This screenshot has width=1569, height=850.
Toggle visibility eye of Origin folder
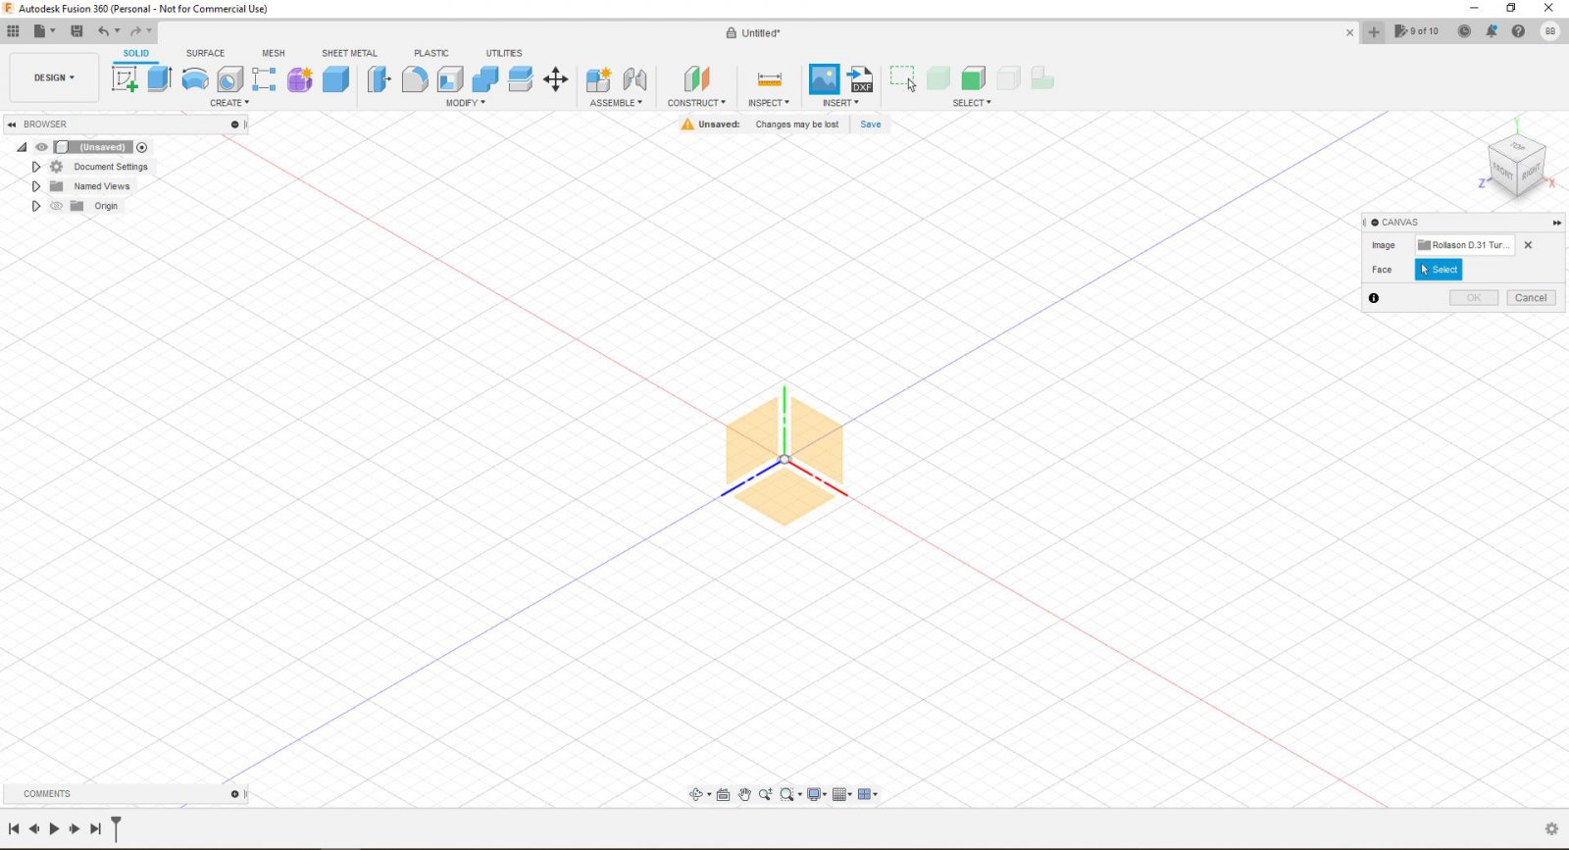coord(56,206)
